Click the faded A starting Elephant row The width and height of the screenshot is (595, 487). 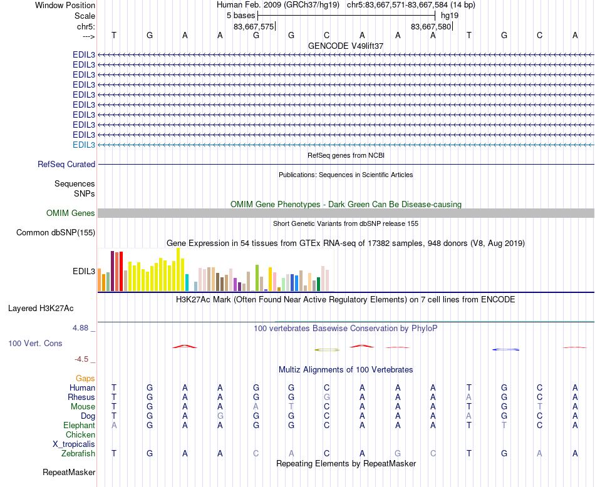114,425
